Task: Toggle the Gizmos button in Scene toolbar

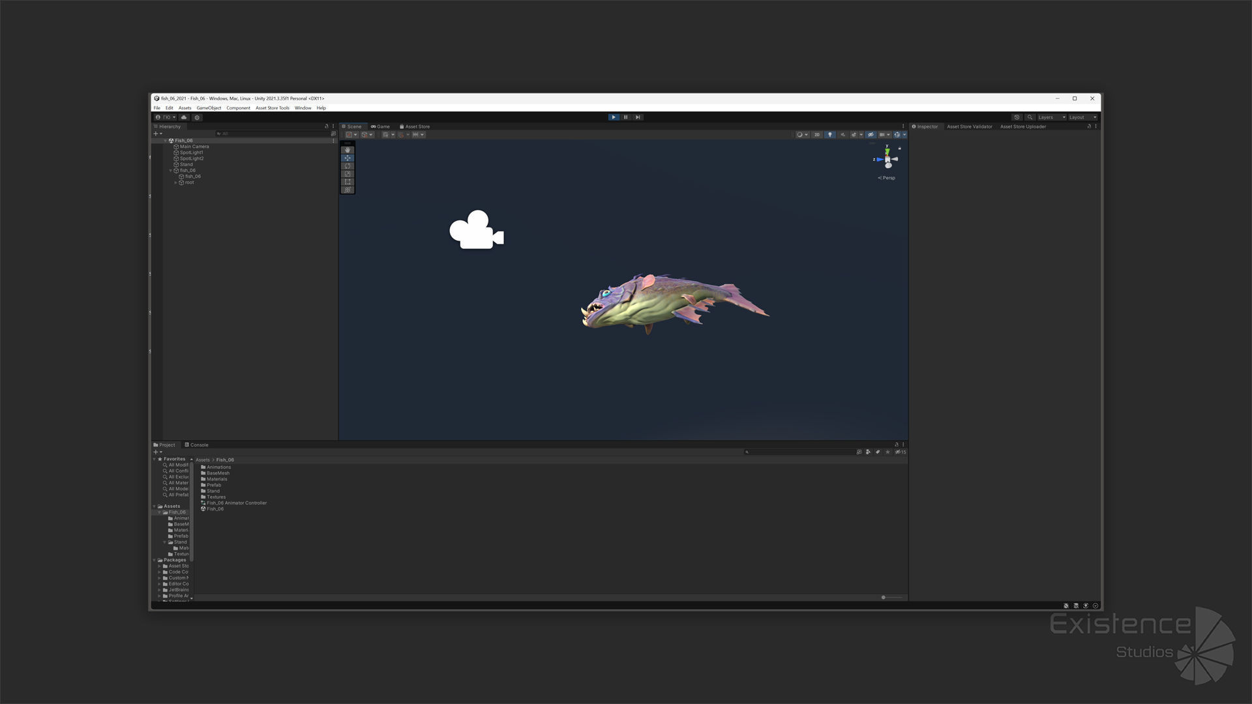Action: (x=897, y=135)
